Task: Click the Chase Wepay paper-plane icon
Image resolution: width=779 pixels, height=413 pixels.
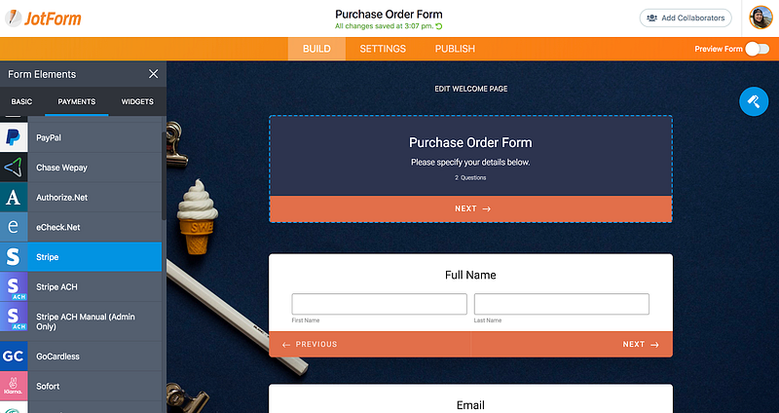Action: click(x=14, y=168)
